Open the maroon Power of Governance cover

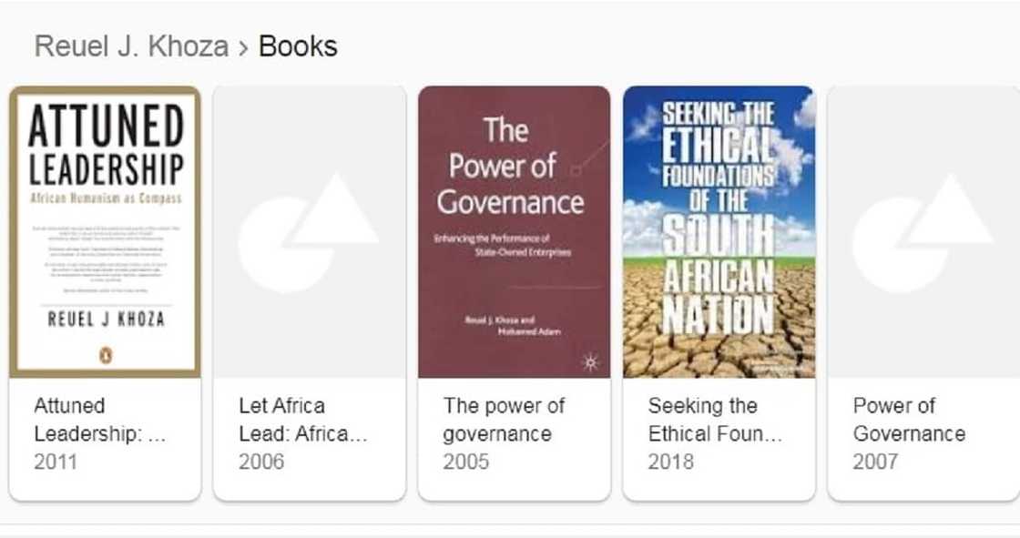tap(514, 232)
